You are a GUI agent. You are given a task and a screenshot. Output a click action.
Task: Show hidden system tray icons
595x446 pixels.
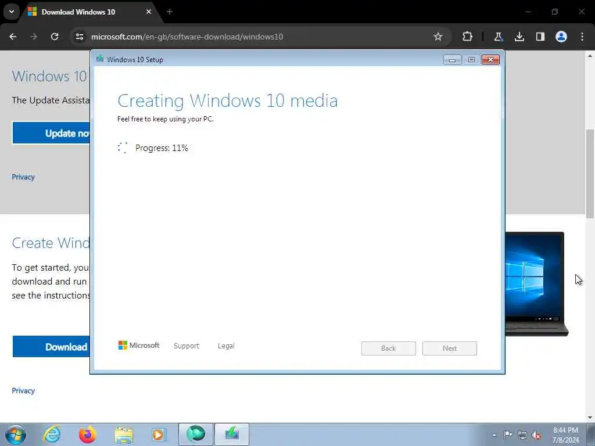tap(494, 435)
